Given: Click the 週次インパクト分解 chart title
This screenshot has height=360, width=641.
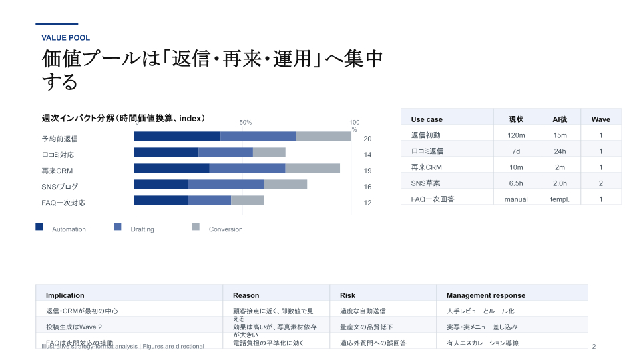Looking at the screenshot, I should pyautogui.click(x=124, y=118).
